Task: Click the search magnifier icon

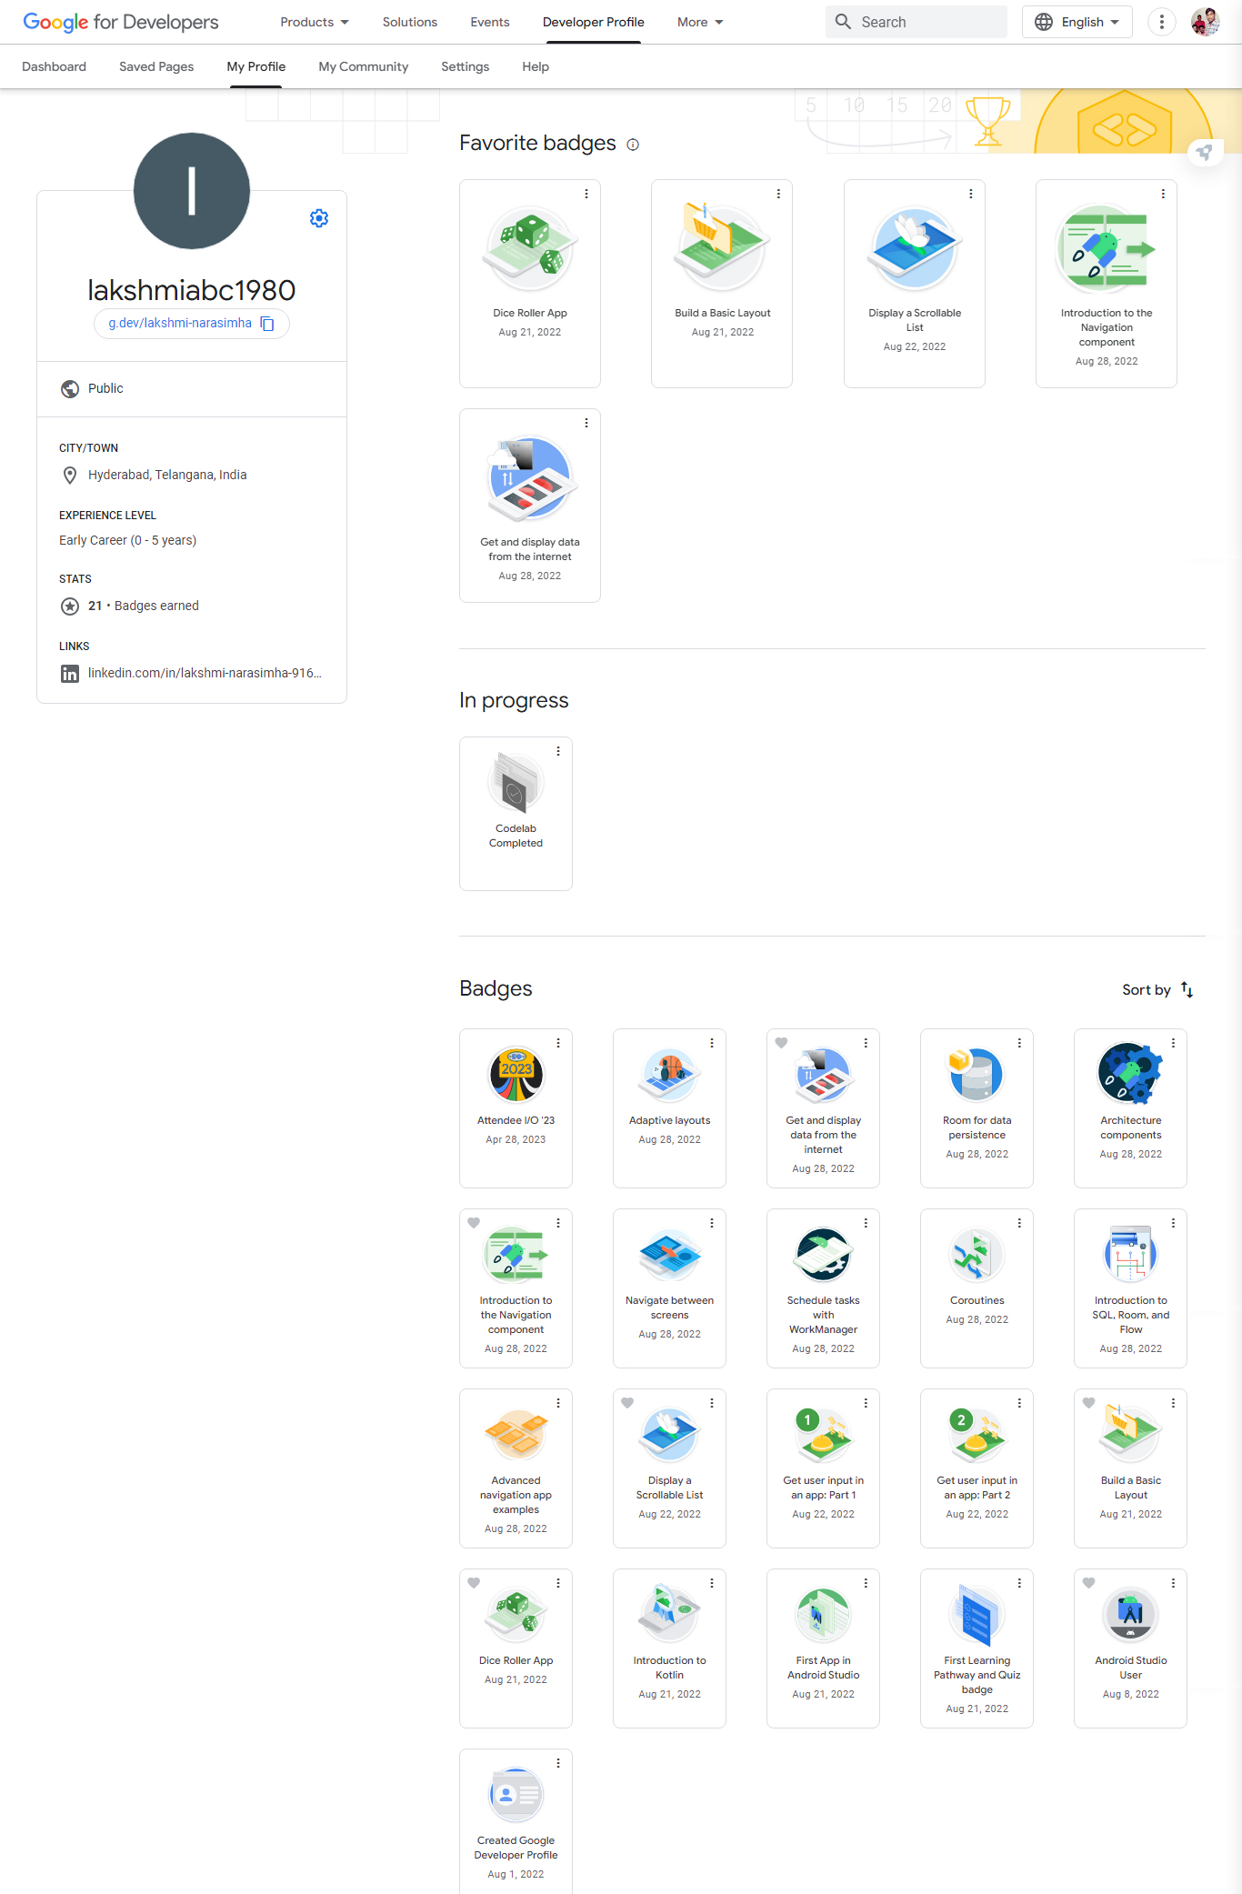Action: point(843,22)
